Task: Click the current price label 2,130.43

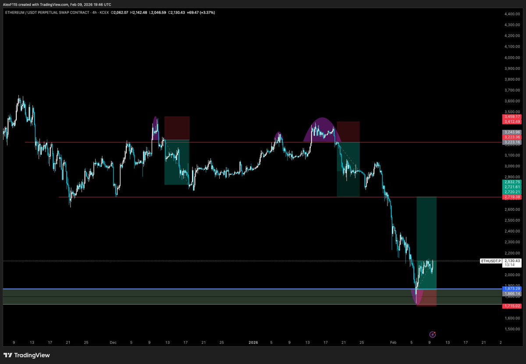Action: coord(512,261)
